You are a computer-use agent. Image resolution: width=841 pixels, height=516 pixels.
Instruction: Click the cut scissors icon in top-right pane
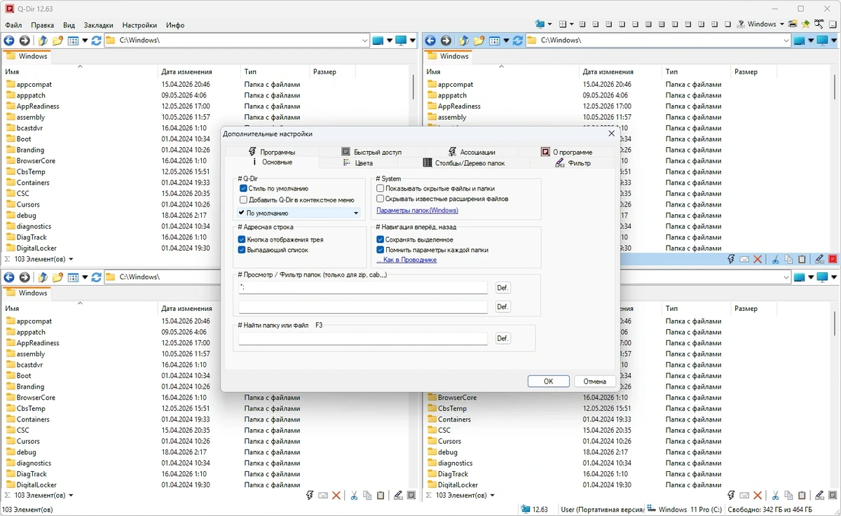coord(776,259)
